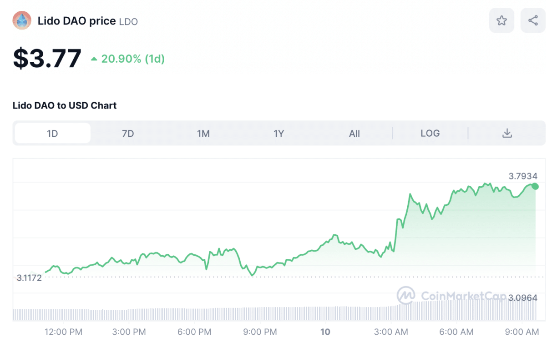Click the Lido DAO to USD Chart title

click(x=65, y=105)
